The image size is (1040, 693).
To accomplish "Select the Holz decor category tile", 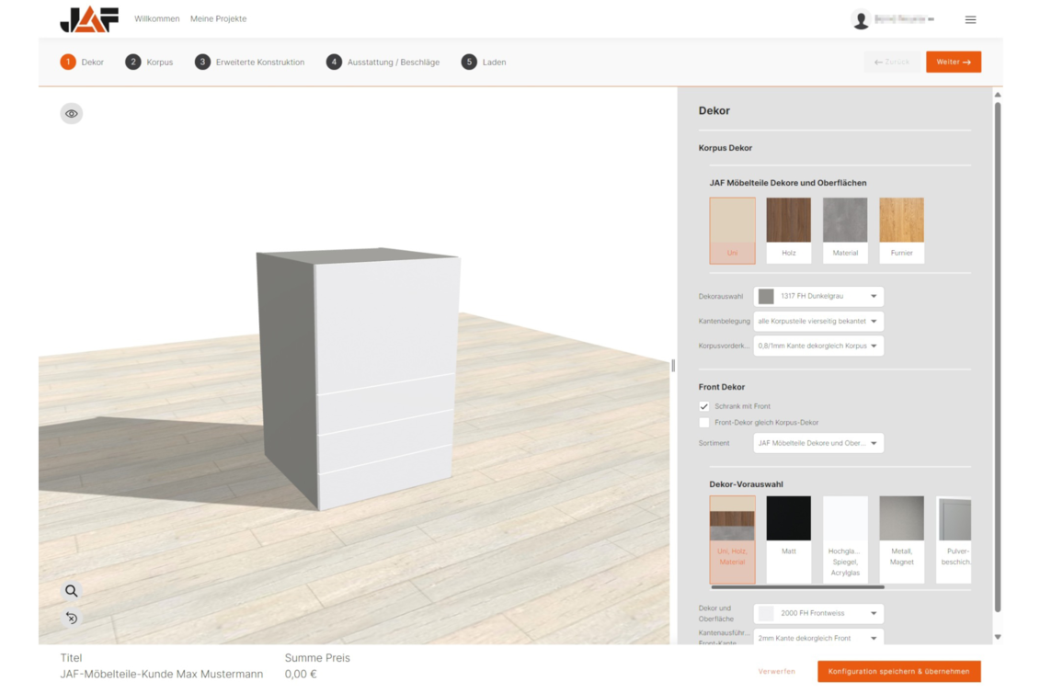I will click(x=789, y=230).
